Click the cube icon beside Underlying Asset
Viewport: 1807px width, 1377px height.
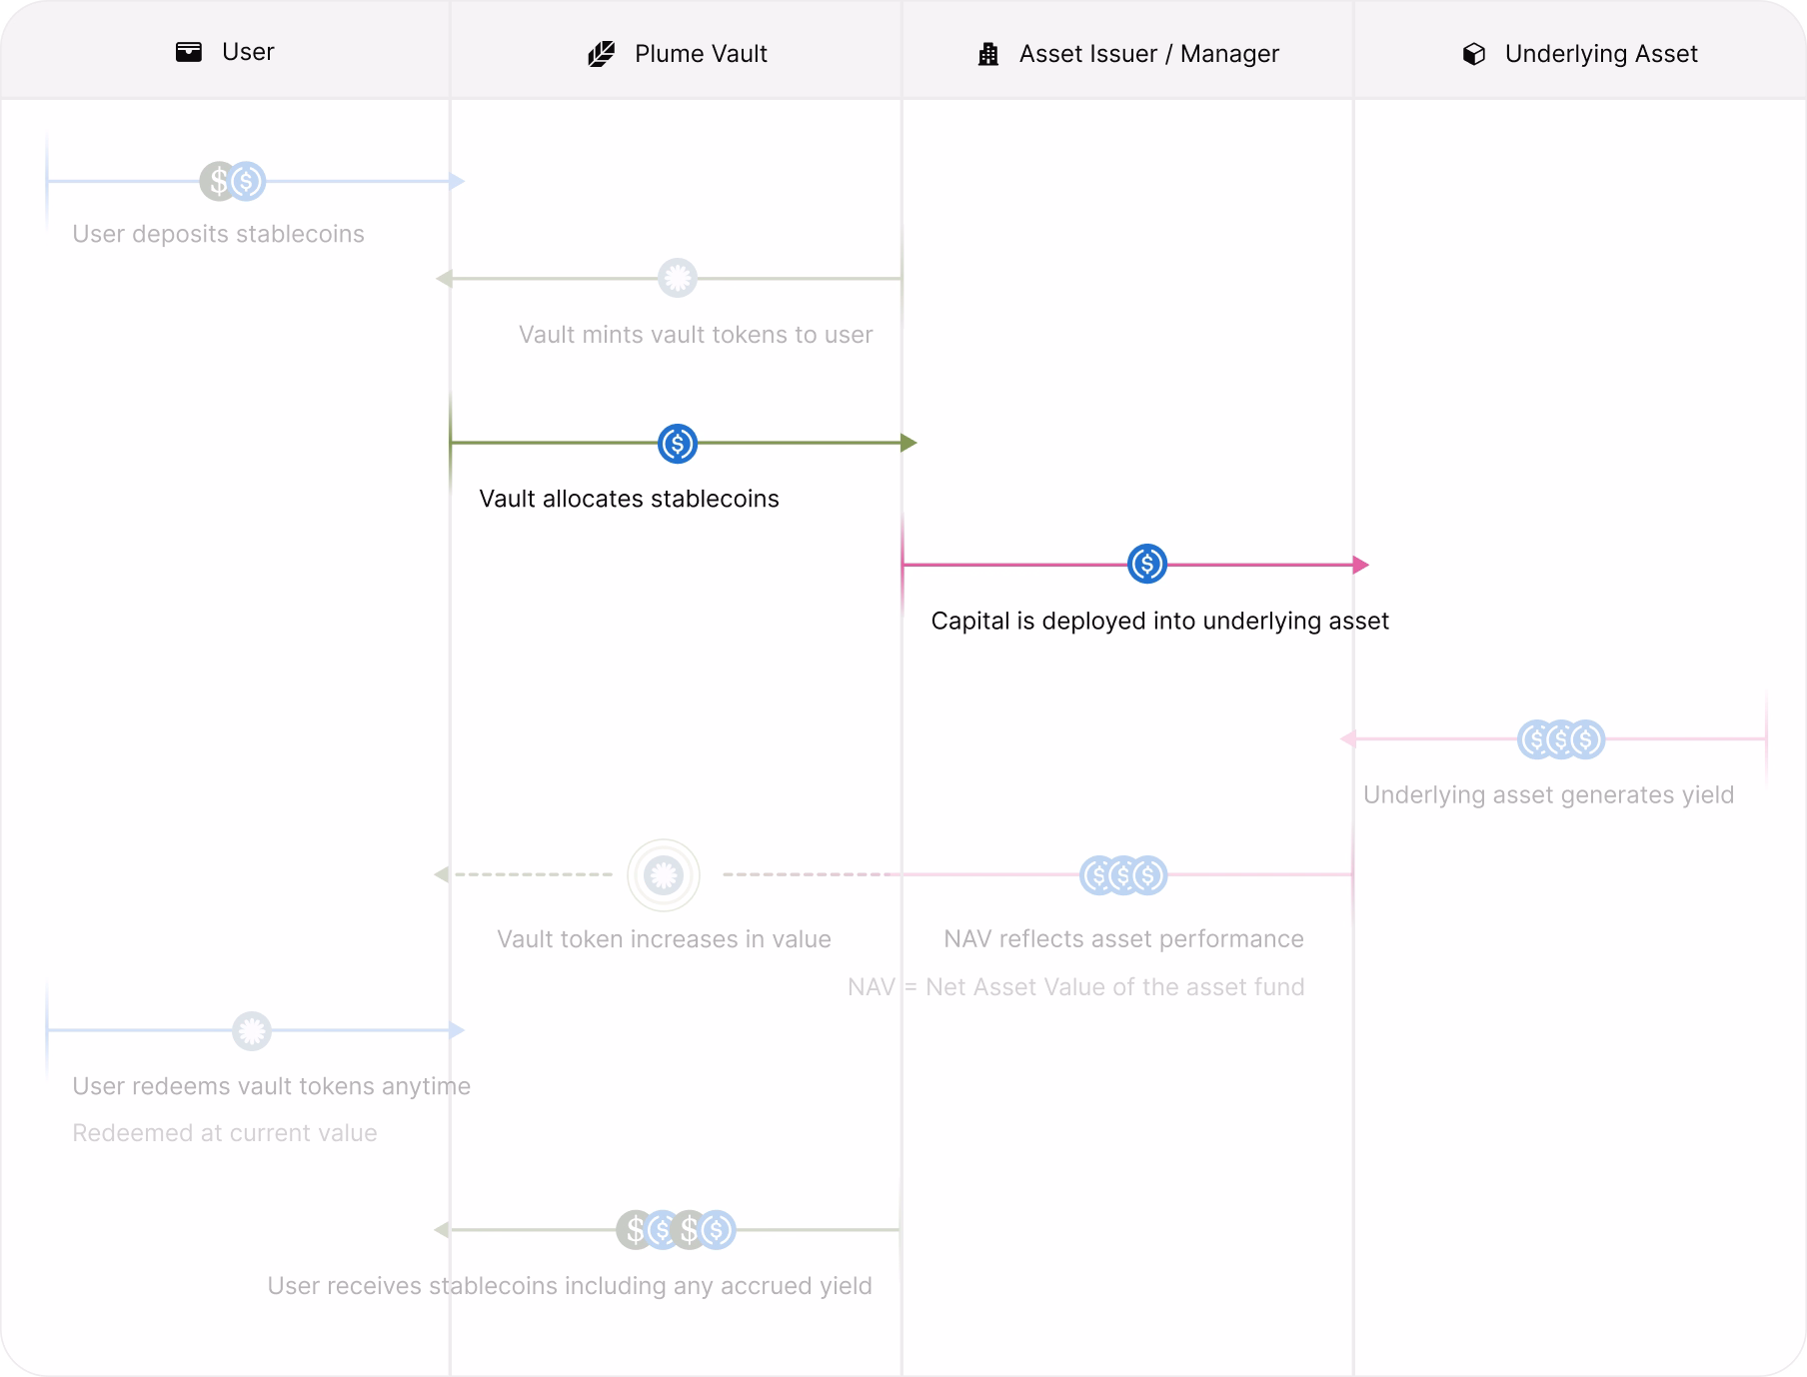click(x=1474, y=54)
